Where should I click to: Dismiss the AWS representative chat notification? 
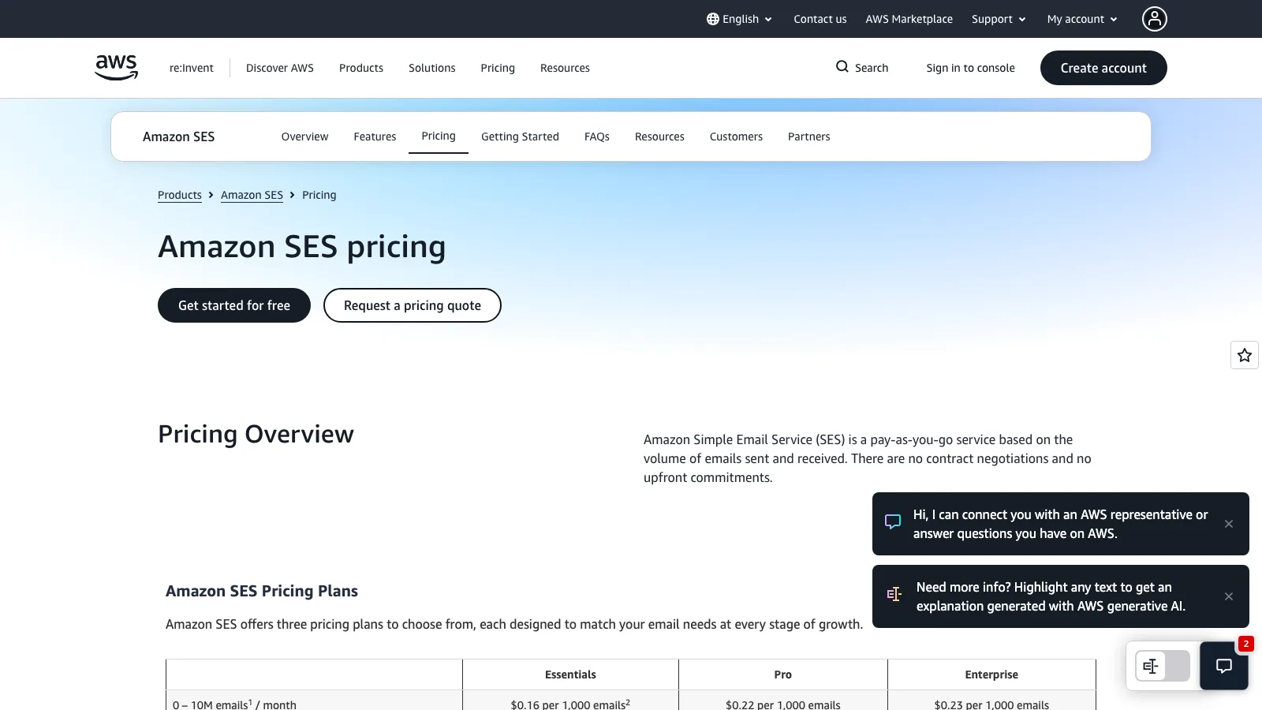(x=1229, y=524)
